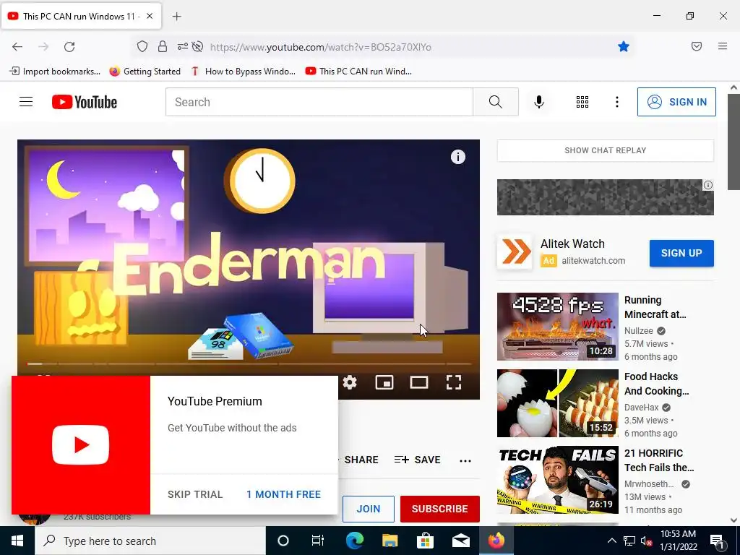Open Getting Started bookmark

click(x=145, y=72)
